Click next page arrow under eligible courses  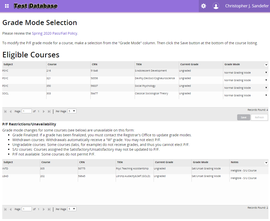[x=43, y=111]
